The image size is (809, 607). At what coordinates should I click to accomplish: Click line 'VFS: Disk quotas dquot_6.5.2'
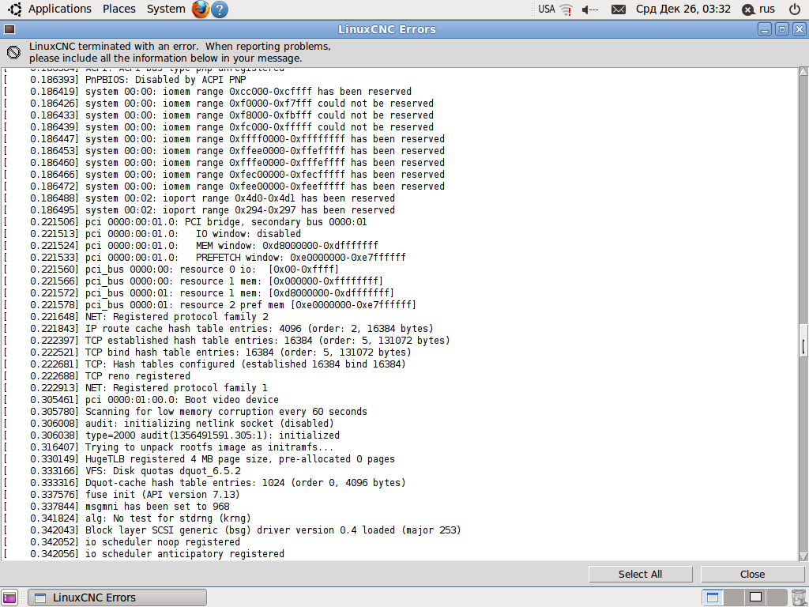click(163, 471)
